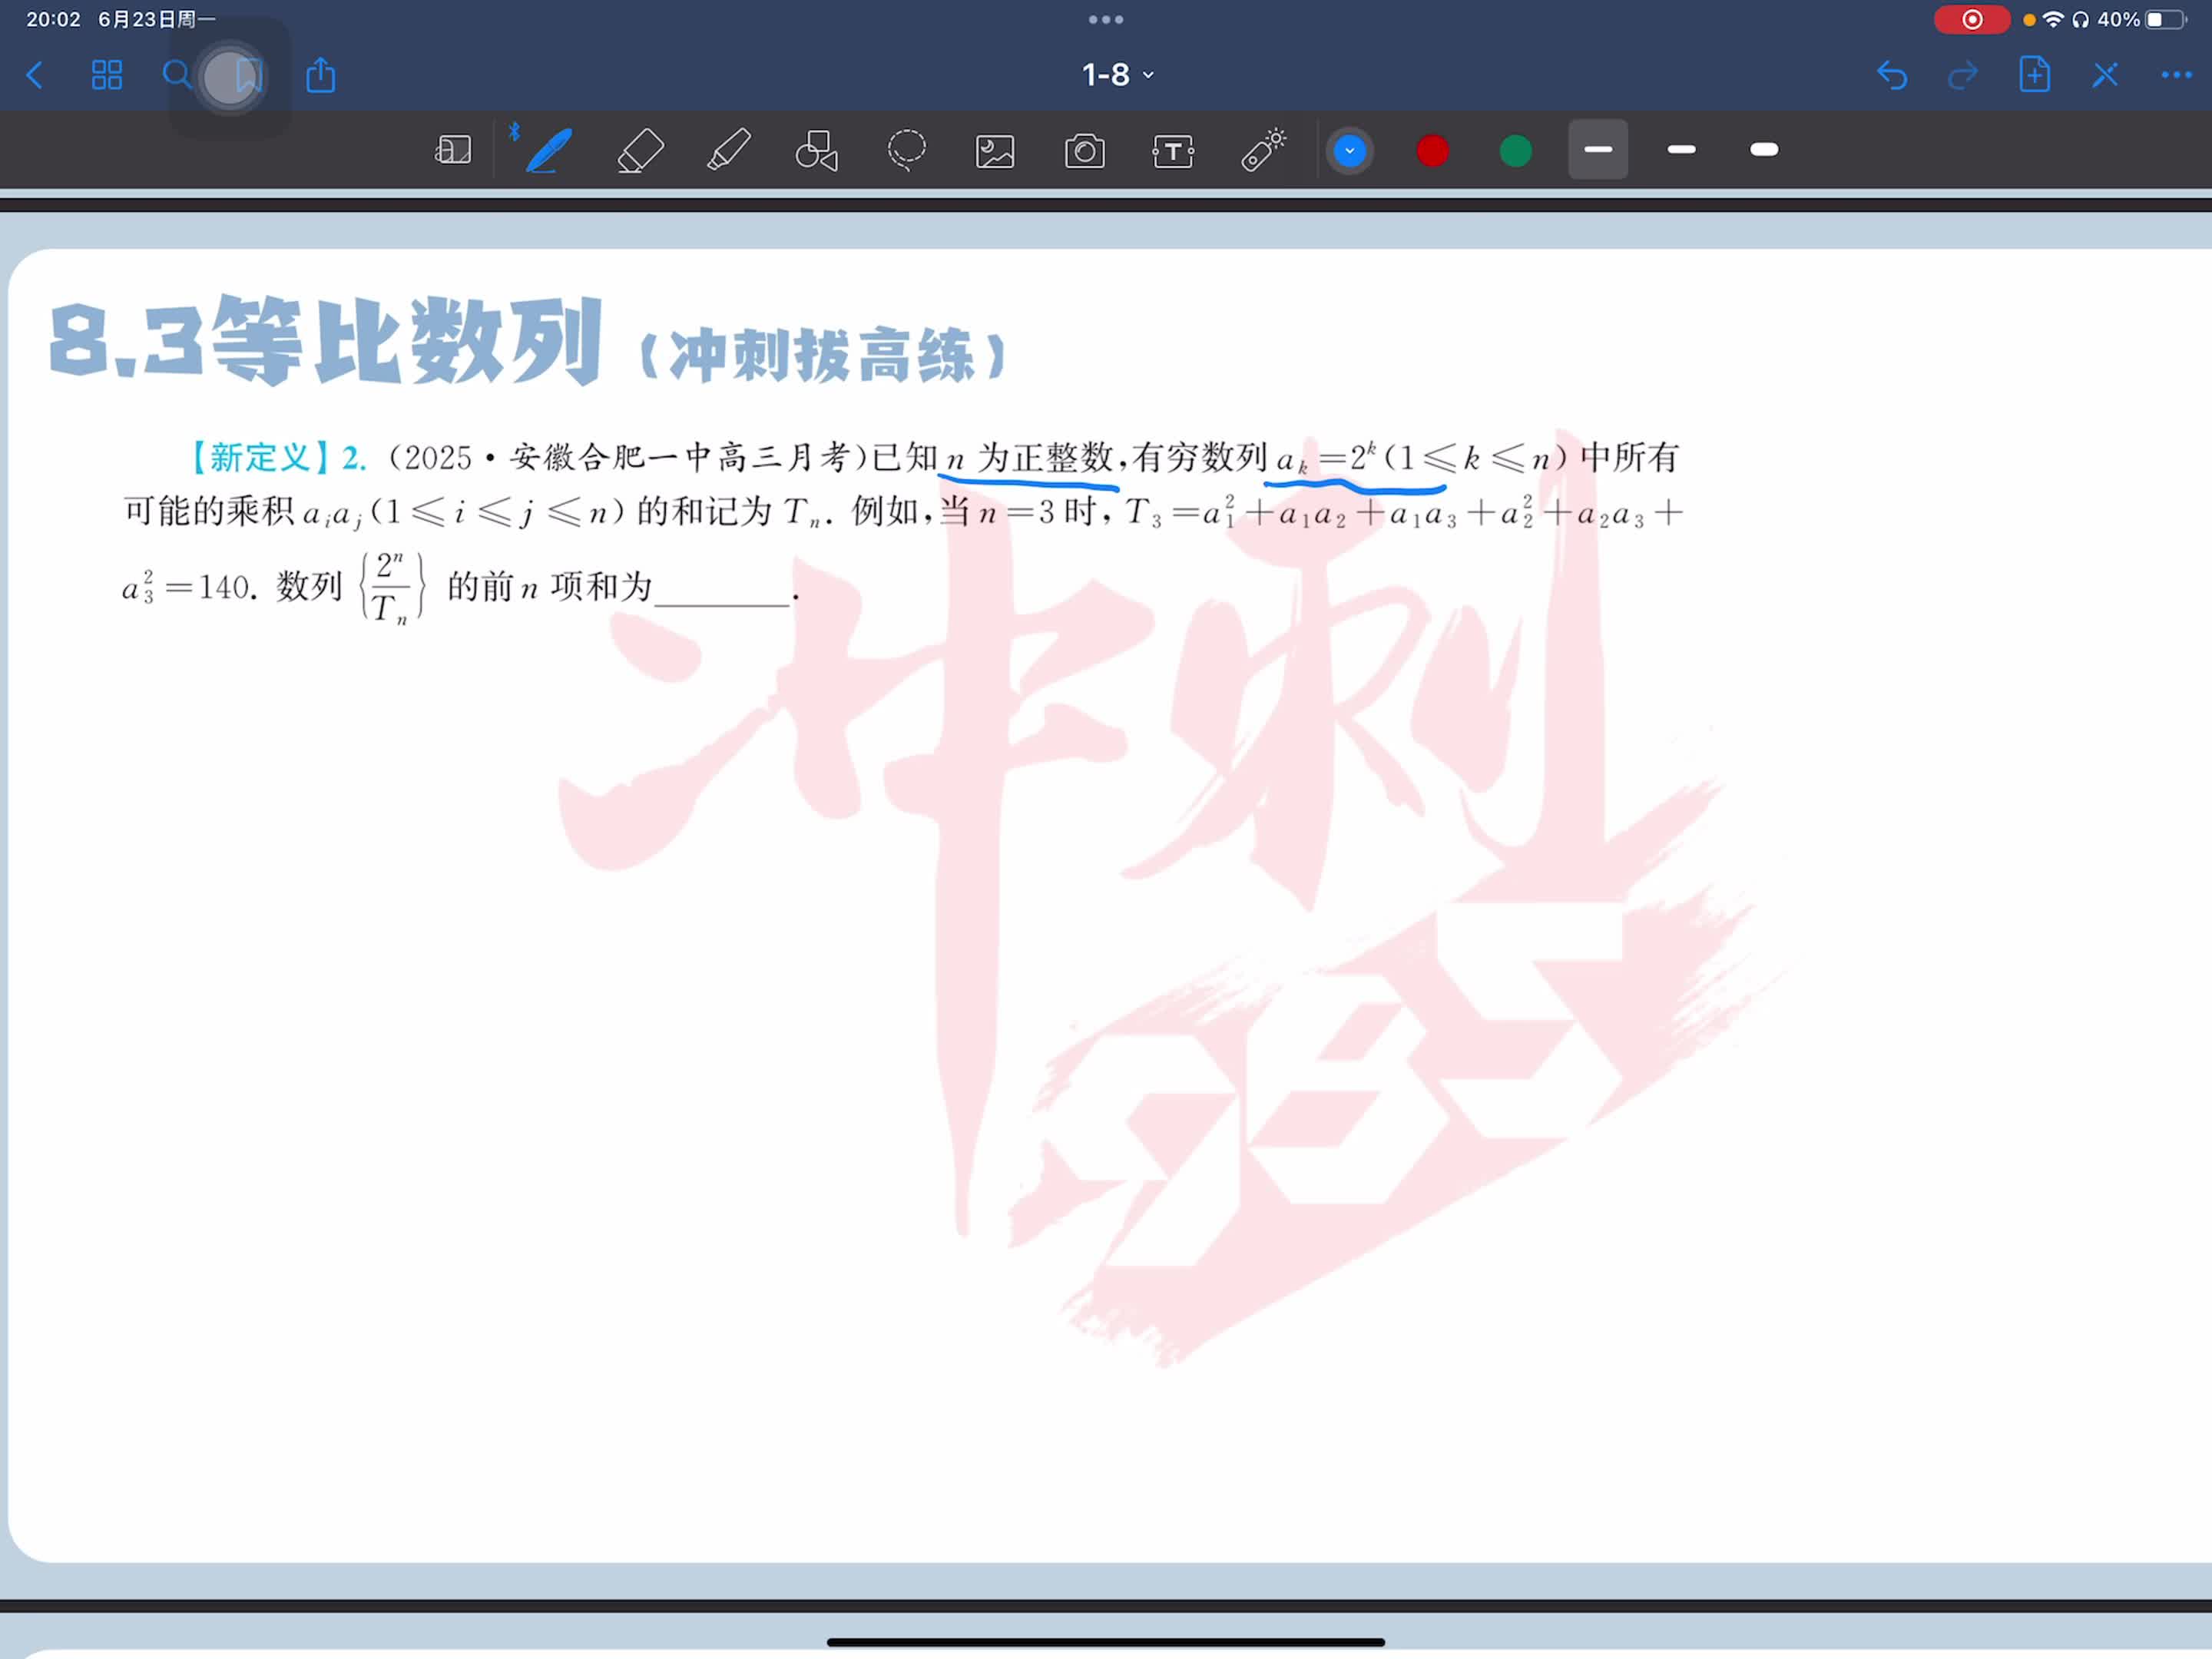Activate the laser pointer tool
2212x1659 pixels.
tap(1262, 151)
